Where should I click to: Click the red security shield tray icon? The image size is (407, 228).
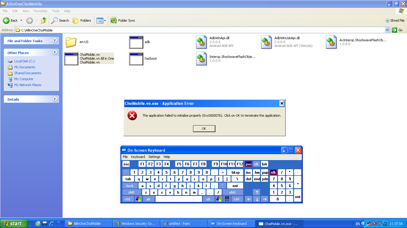coord(374,224)
